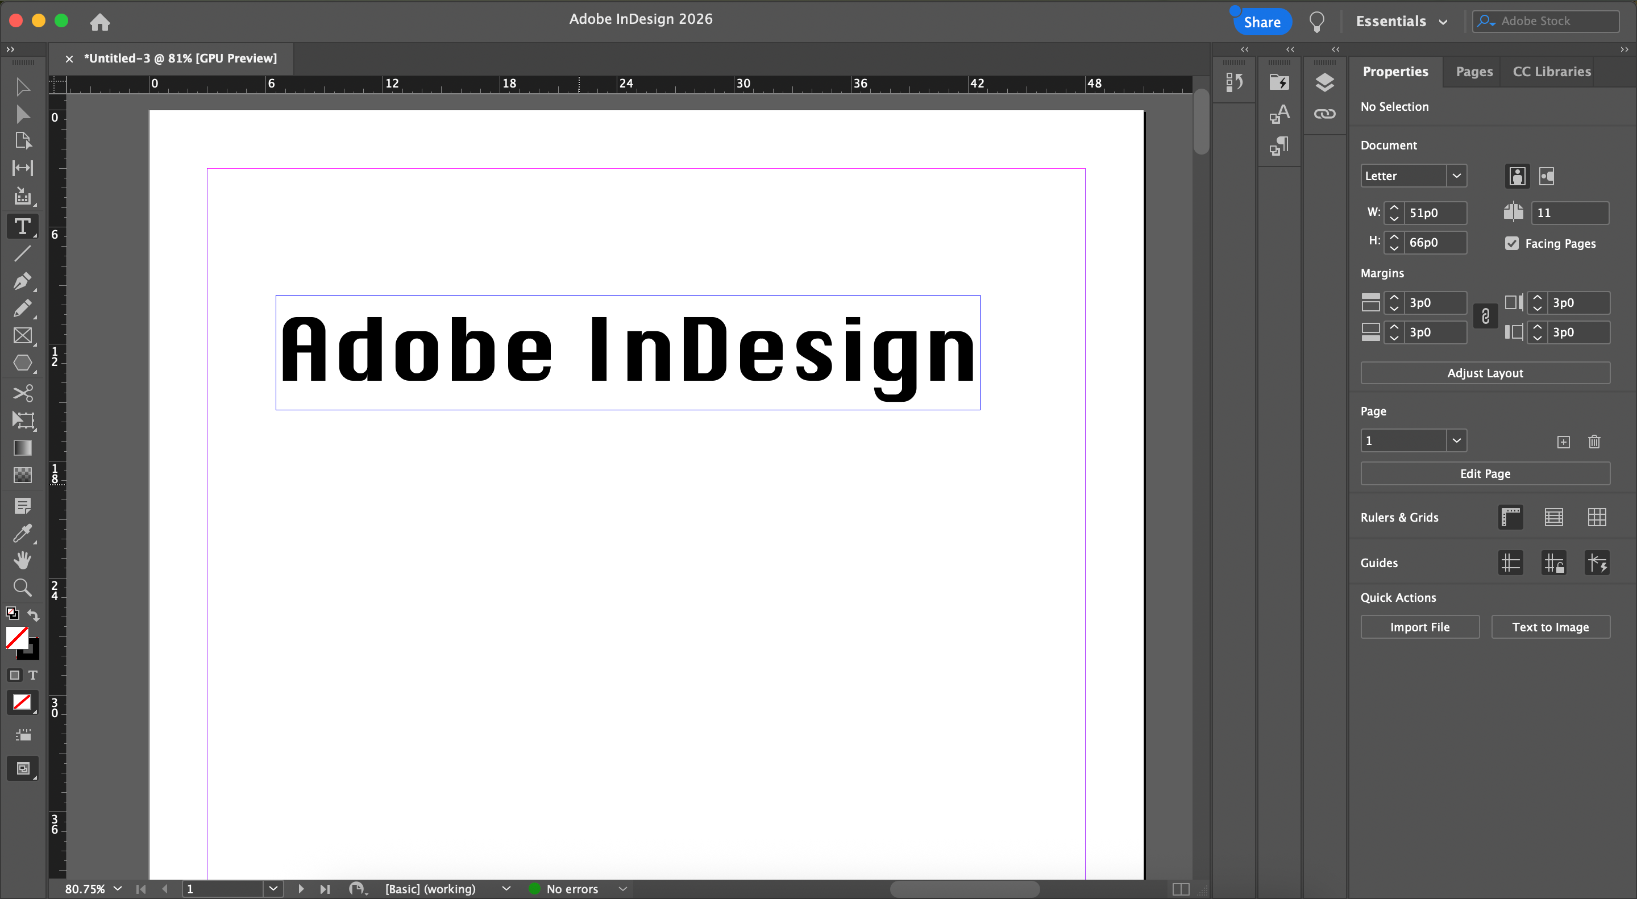Open the Letter page size dropdown
1637x899 pixels.
[x=1456, y=176]
